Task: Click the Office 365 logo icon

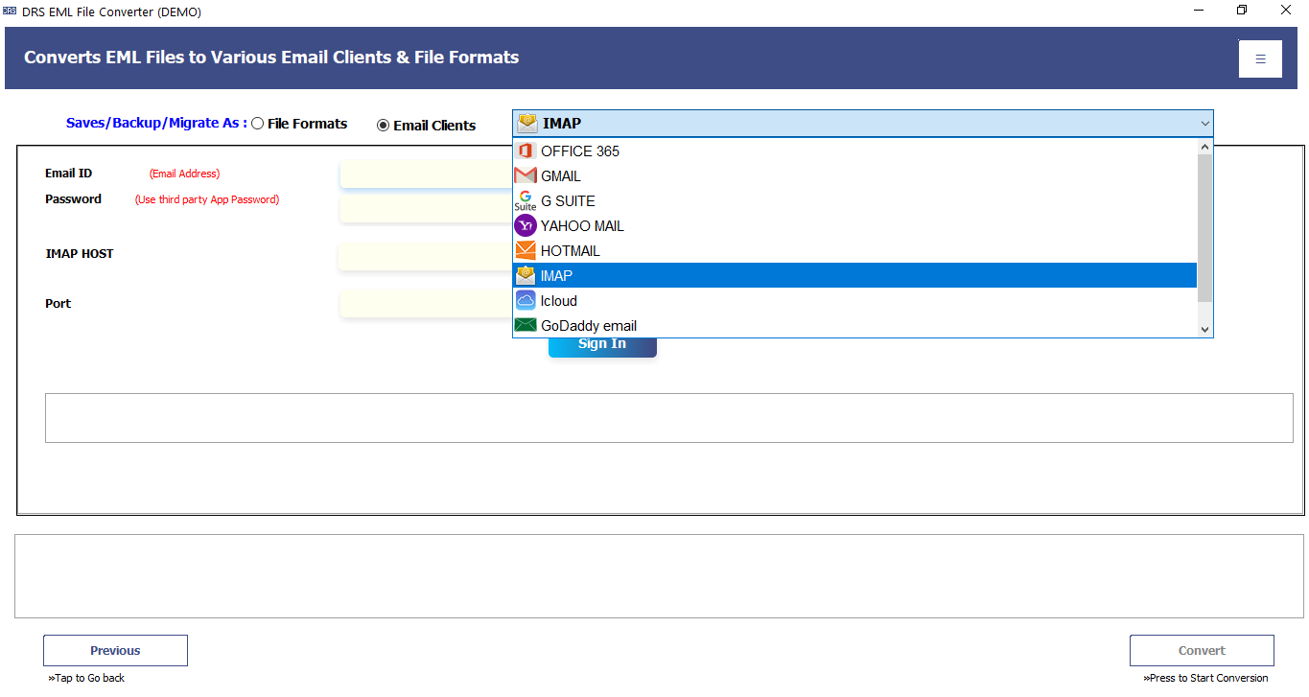Action: [526, 151]
